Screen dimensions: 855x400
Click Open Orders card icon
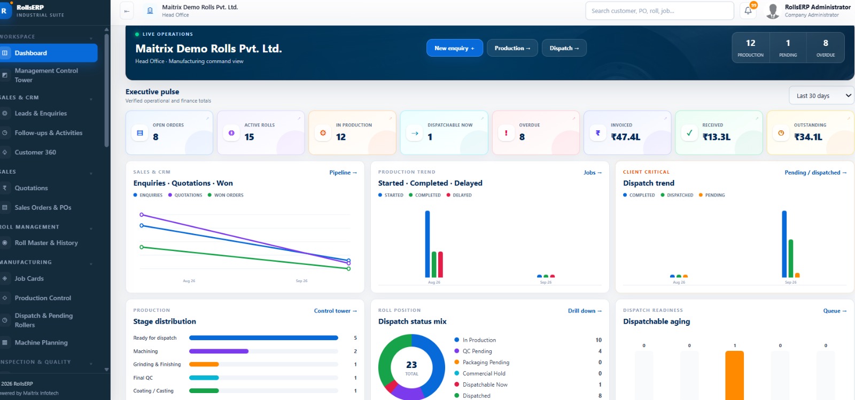coord(140,133)
